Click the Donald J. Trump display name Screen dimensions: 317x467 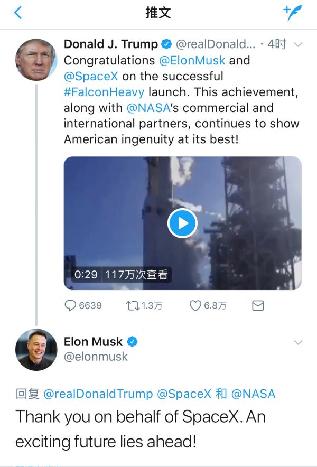[110, 44]
